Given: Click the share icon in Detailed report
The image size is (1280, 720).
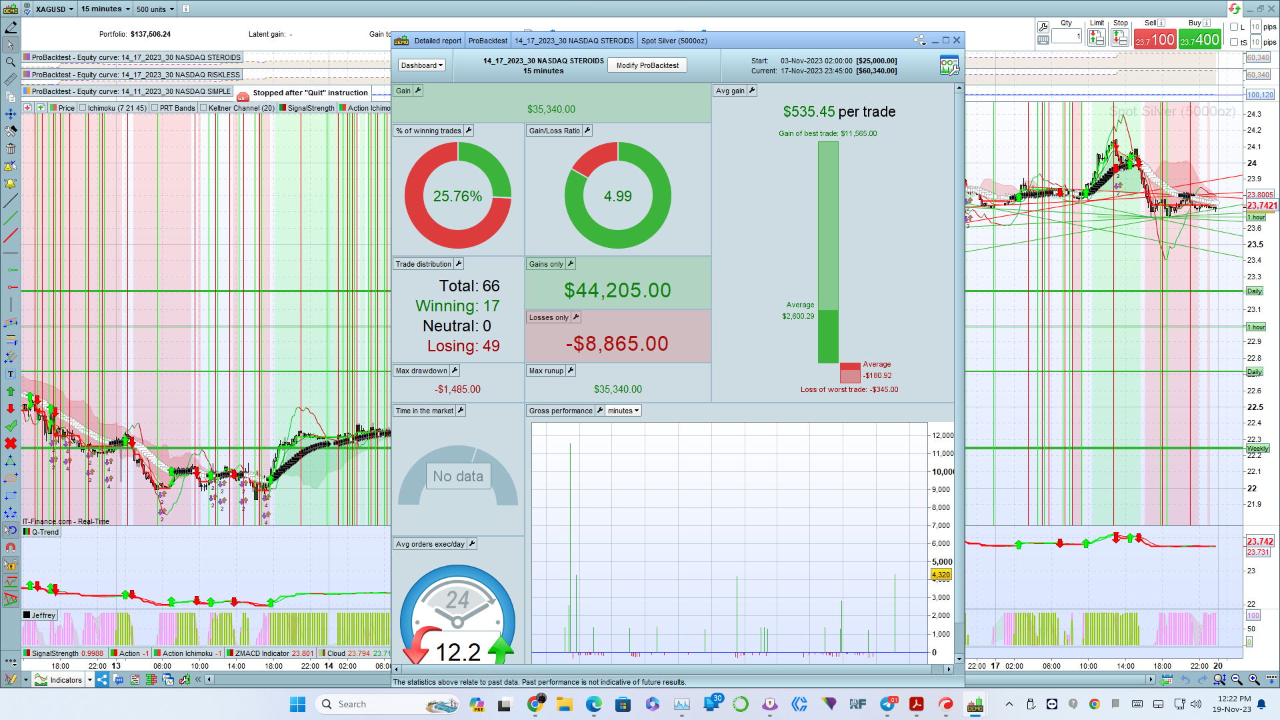Looking at the screenshot, I should 919,41.
